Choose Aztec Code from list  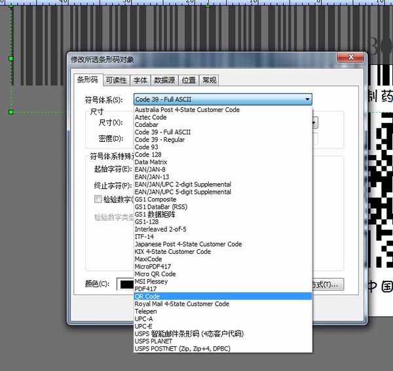[x=223, y=117]
